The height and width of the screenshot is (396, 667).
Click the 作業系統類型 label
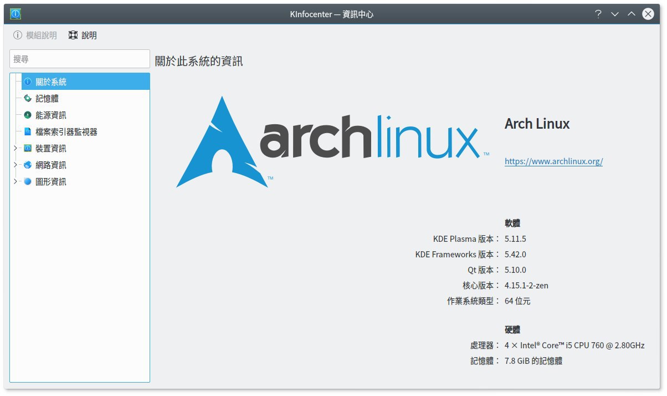tap(474, 301)
